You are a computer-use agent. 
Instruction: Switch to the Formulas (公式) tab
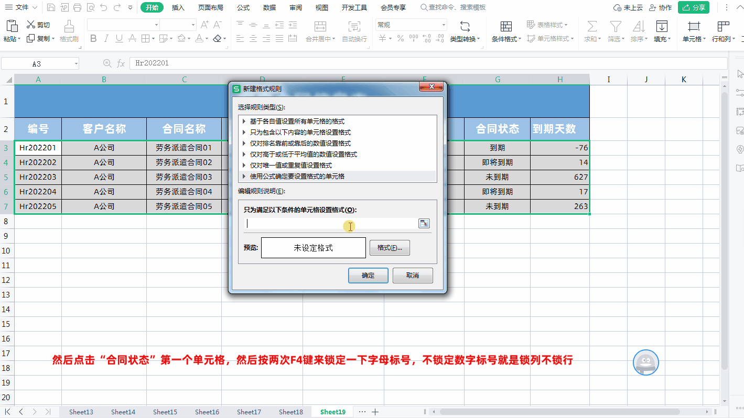[x=243, y=7]
